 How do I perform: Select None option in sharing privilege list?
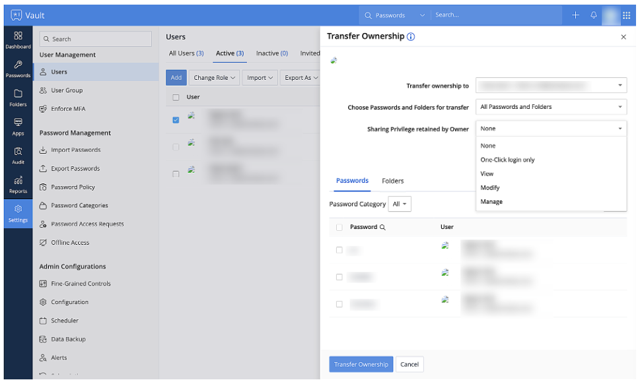(551, 146)
